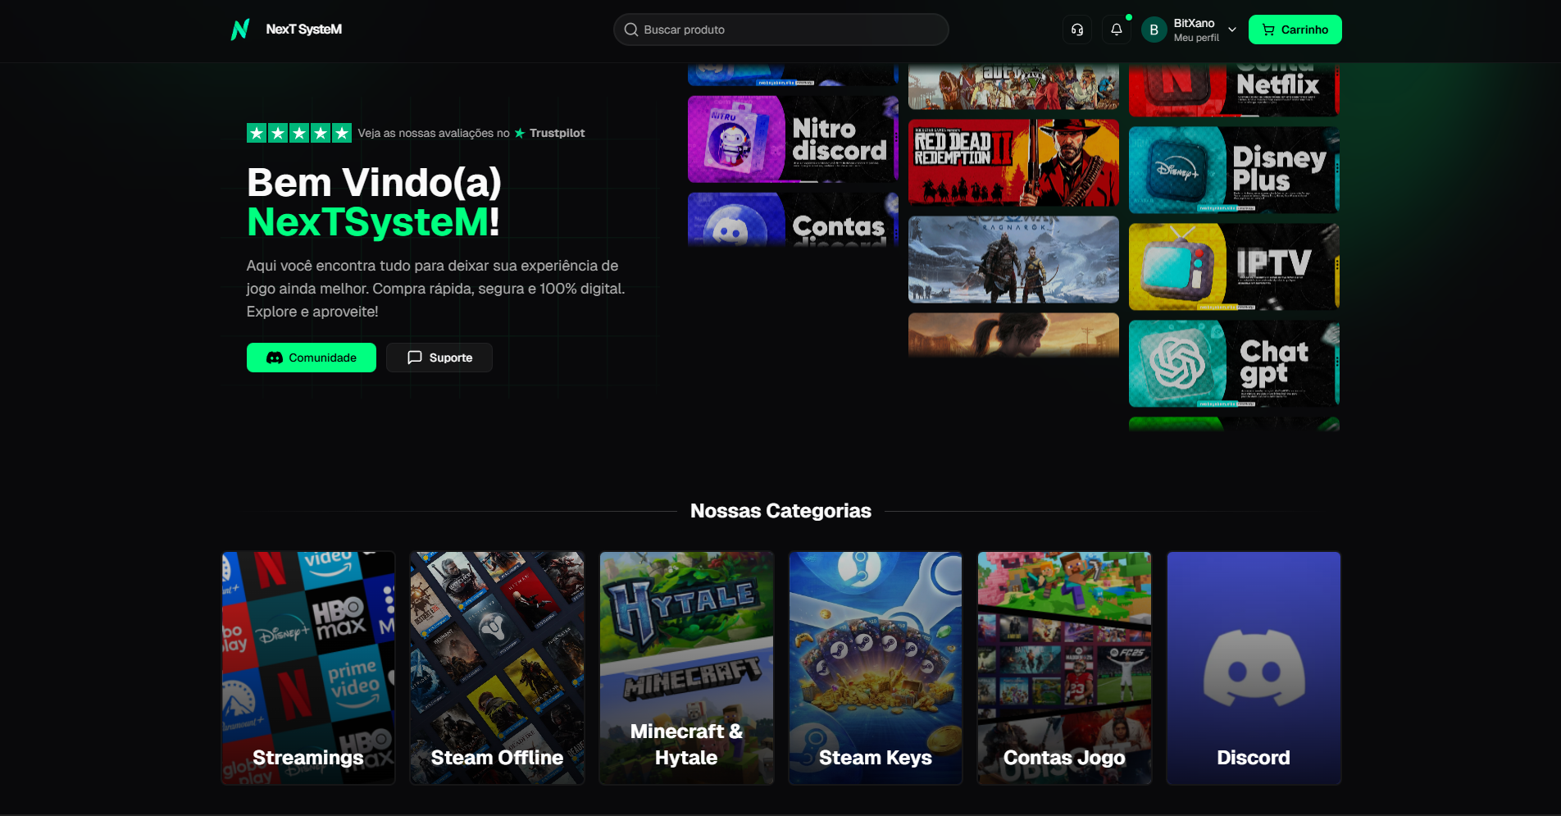Join the Comunidade Discord button
1561x816 pixels.
[312, 358]
